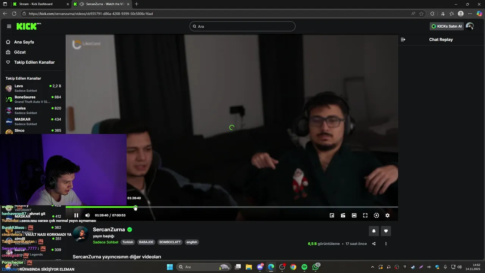
Task: Open playback speed control
Action: [x=376, y=215]
